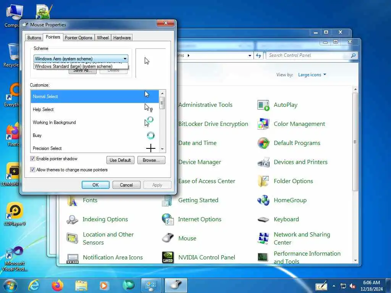Switch to the Pointer Options tab
The width and height of the screenshot is (391, 293).
(79, 38)
